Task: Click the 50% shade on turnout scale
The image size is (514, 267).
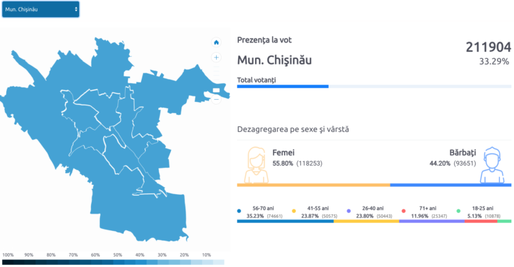Action: tap(119, 262)
